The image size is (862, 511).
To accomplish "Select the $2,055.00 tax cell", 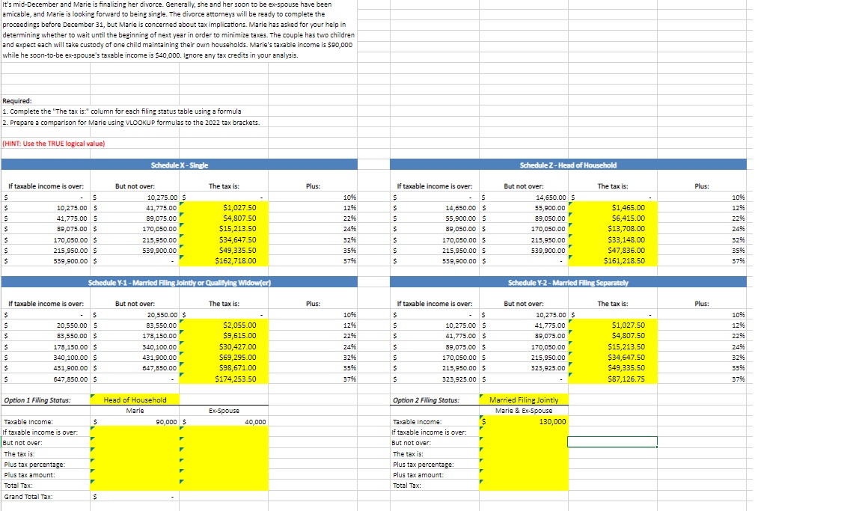I will point(224,325).
